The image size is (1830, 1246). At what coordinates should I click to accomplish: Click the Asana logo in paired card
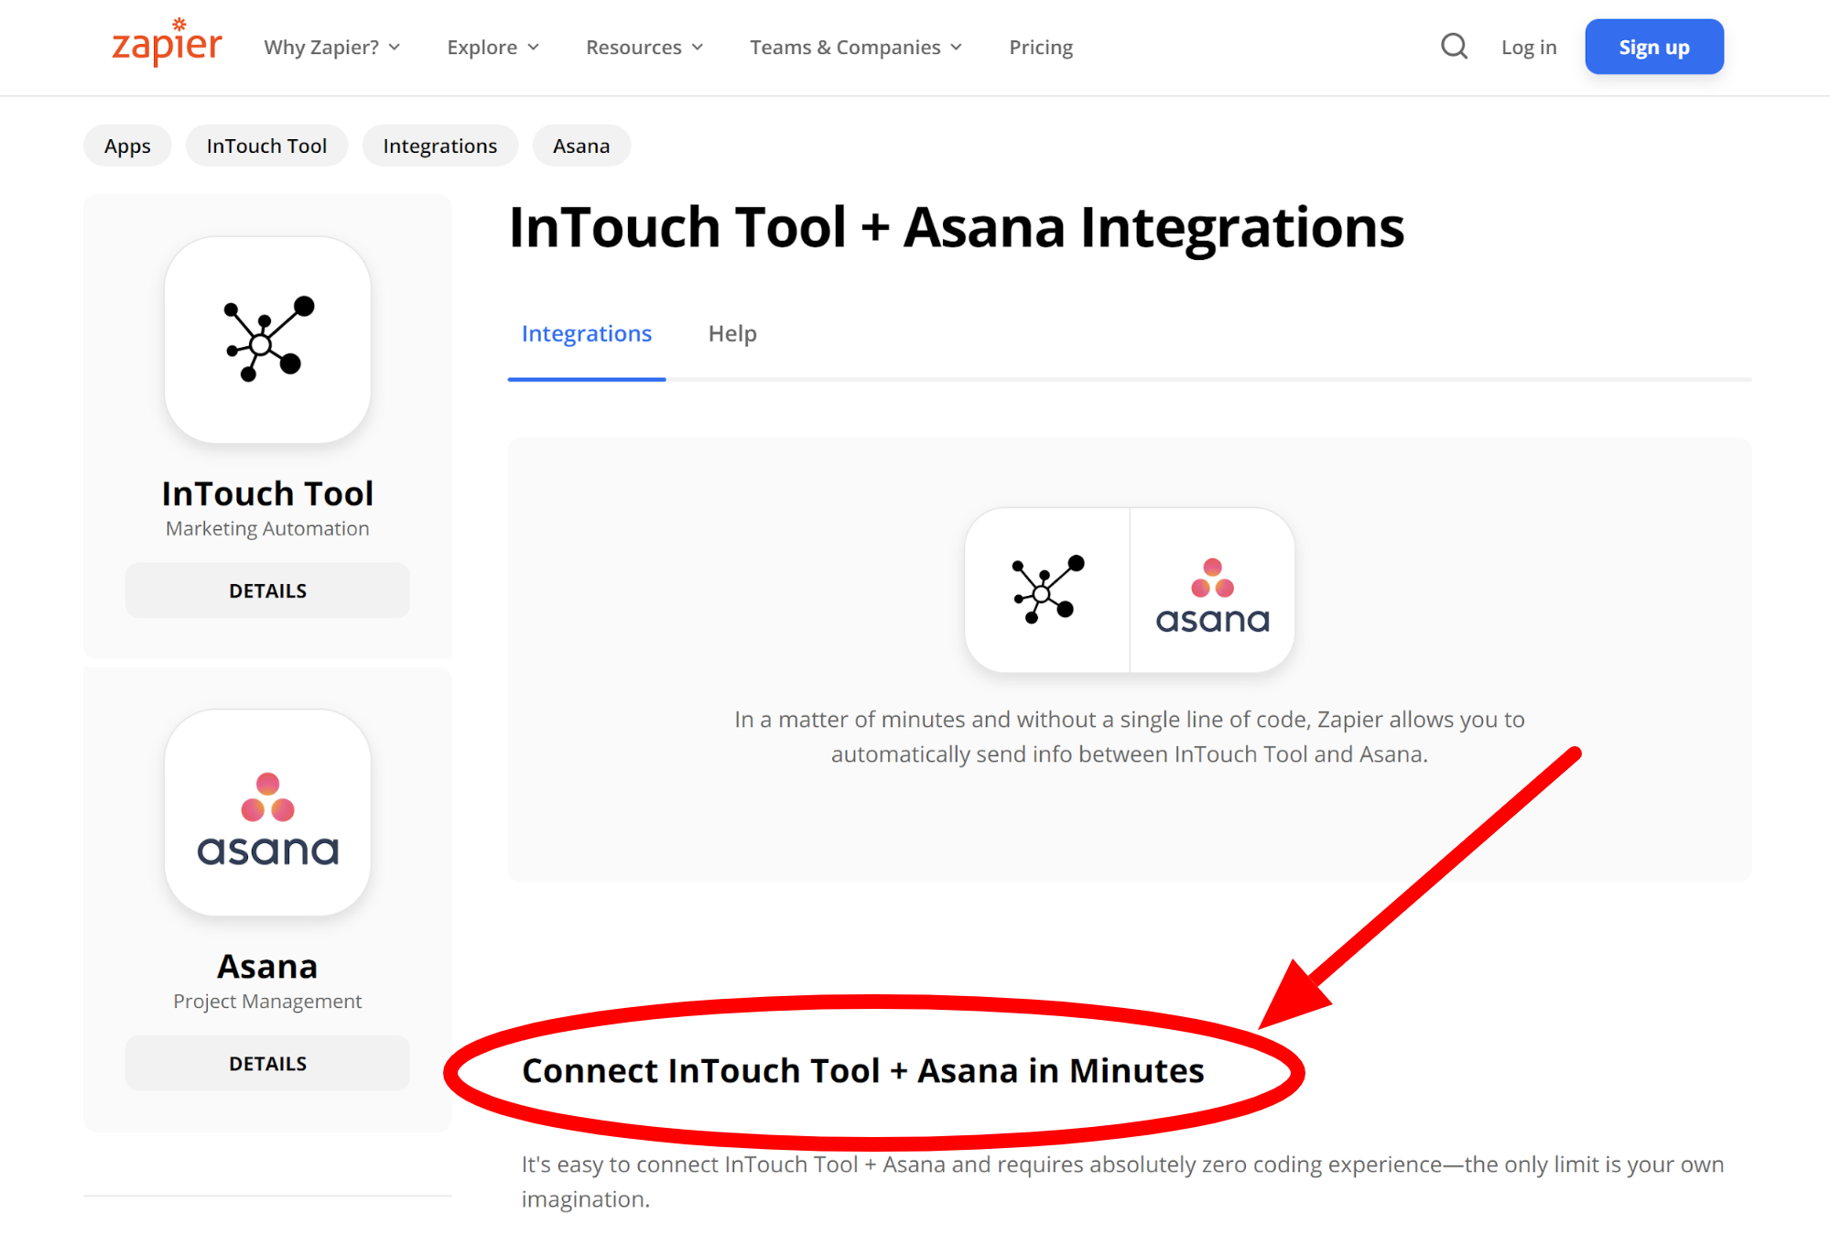click(1212, 595)
